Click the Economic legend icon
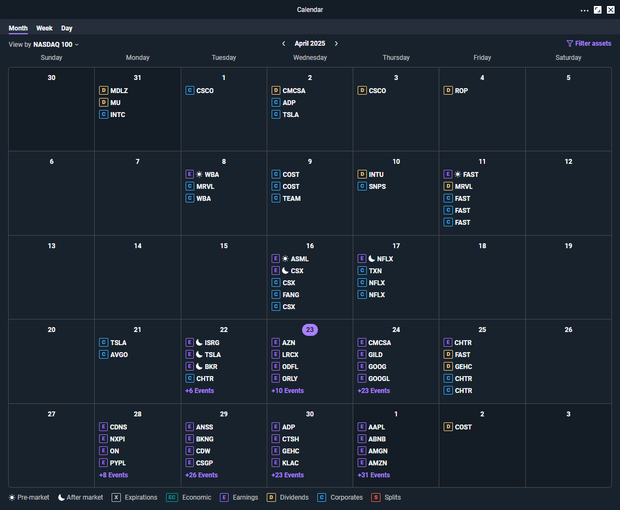Viewport: 620px width, 510px height. coord(172,497)
